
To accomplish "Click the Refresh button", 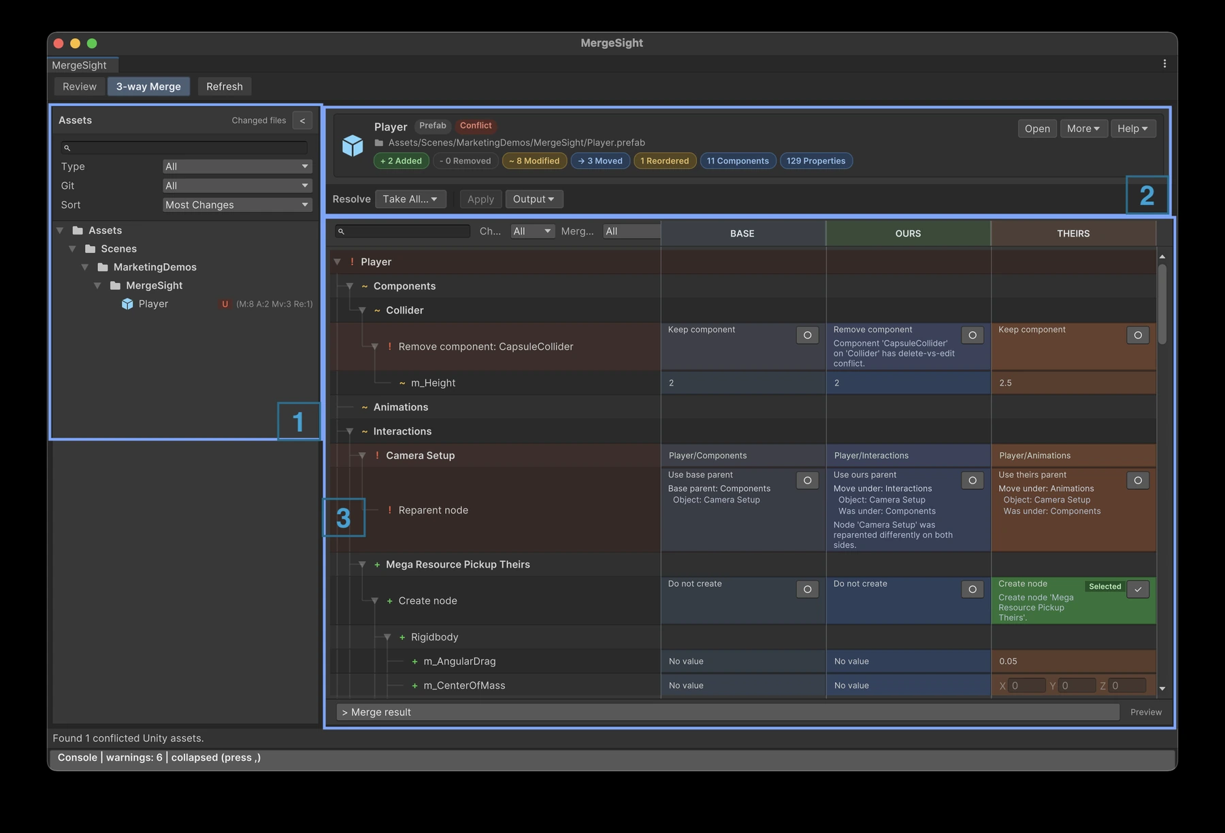I will coord(225,86).
